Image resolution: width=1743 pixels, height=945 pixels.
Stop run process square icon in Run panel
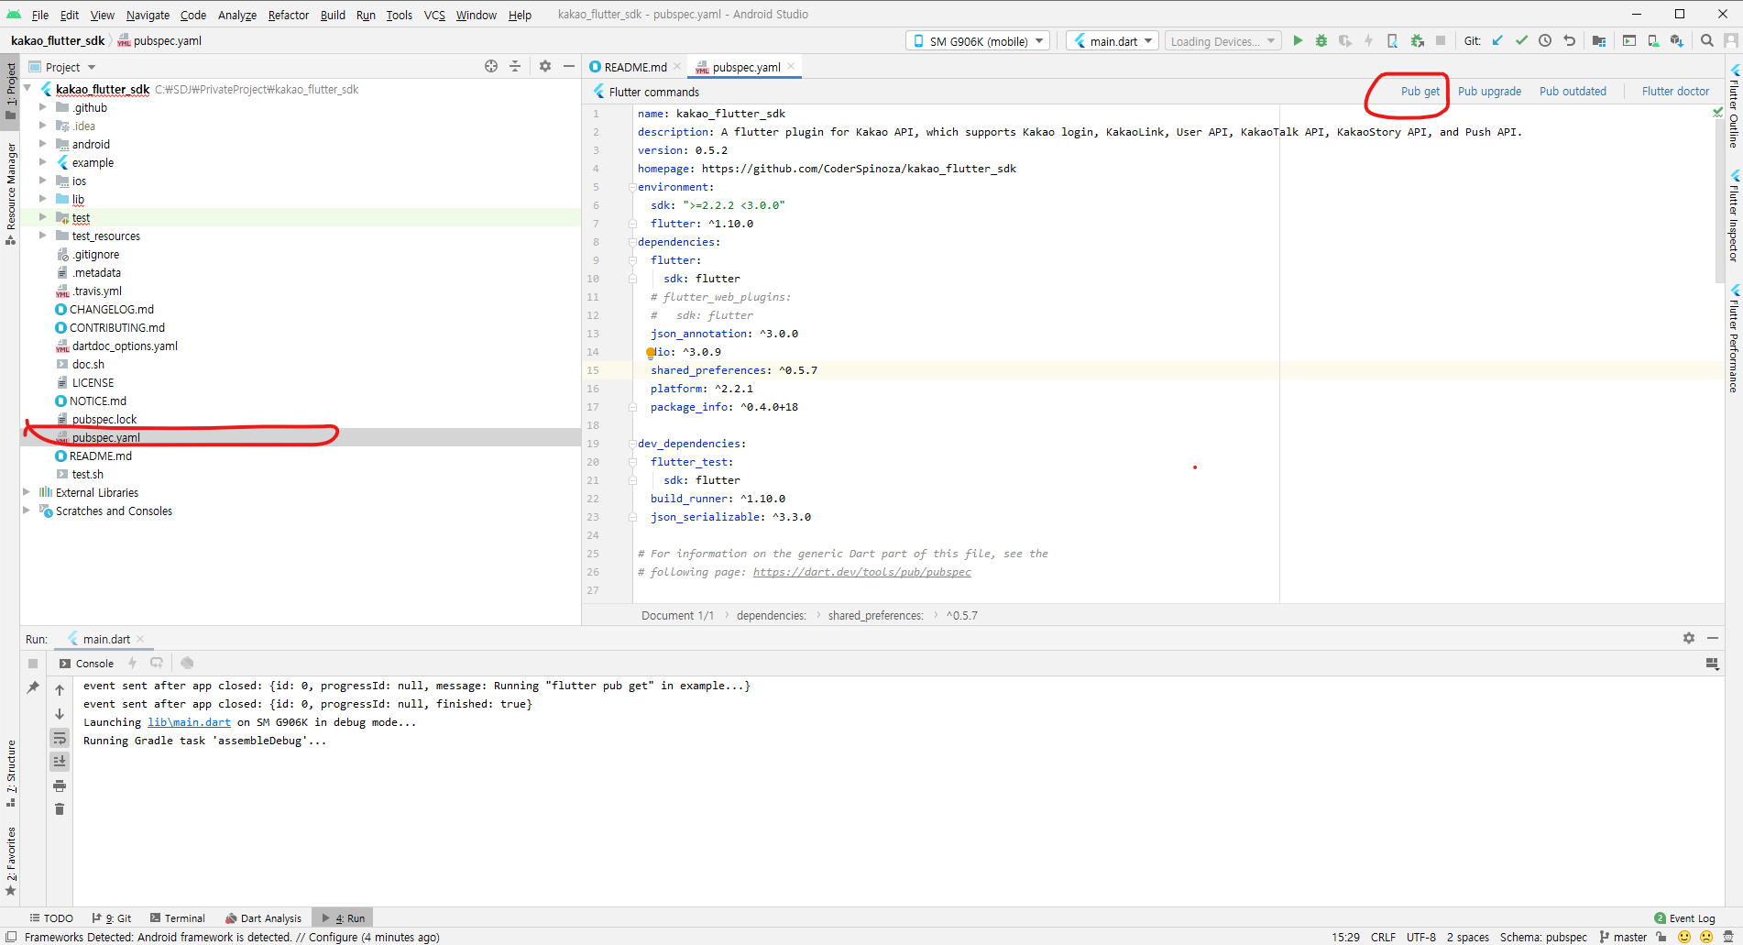tap(33, 663)
